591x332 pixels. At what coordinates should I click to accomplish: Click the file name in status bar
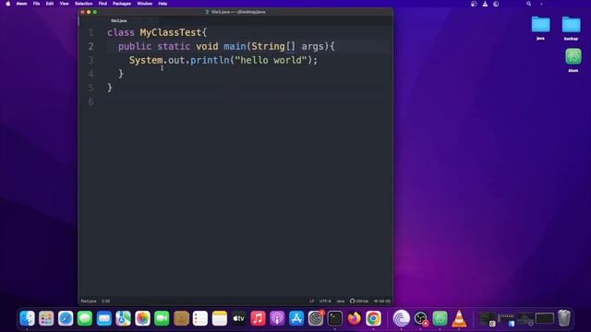[x=89, y=302]
